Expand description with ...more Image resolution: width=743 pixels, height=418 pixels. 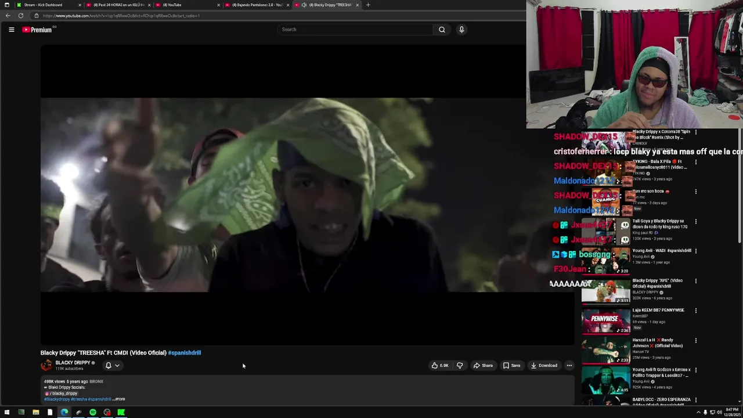click(119, 399)
